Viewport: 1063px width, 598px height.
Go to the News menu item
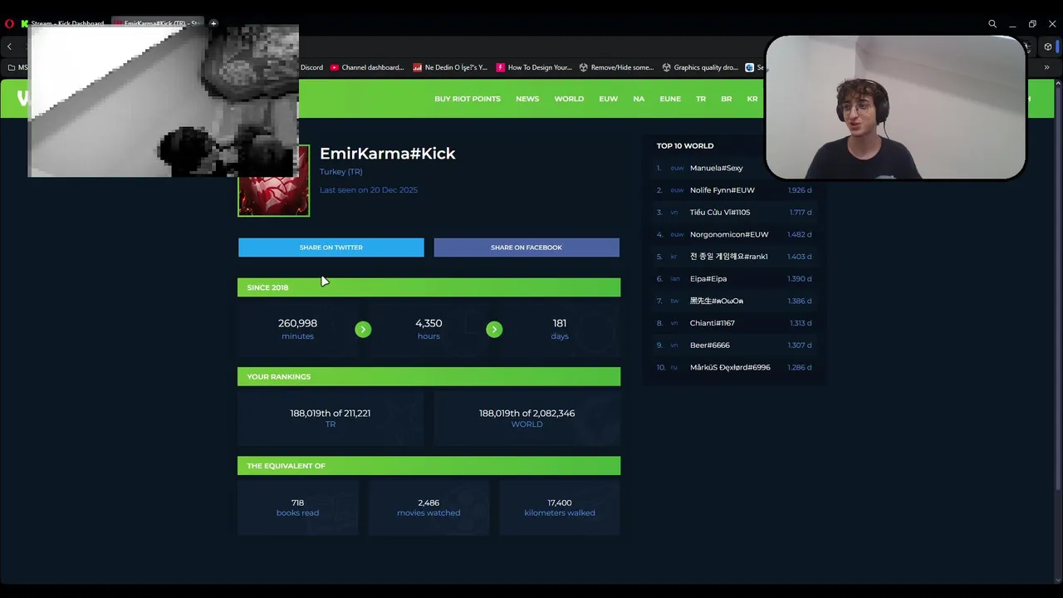527,99
